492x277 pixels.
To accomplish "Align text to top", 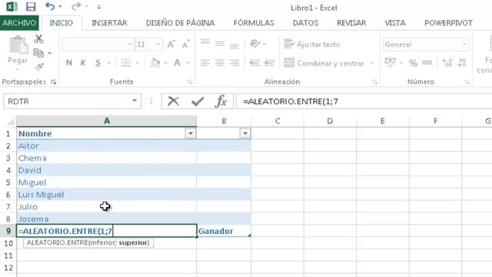I will pyautogui.click(x=205, y=42).
